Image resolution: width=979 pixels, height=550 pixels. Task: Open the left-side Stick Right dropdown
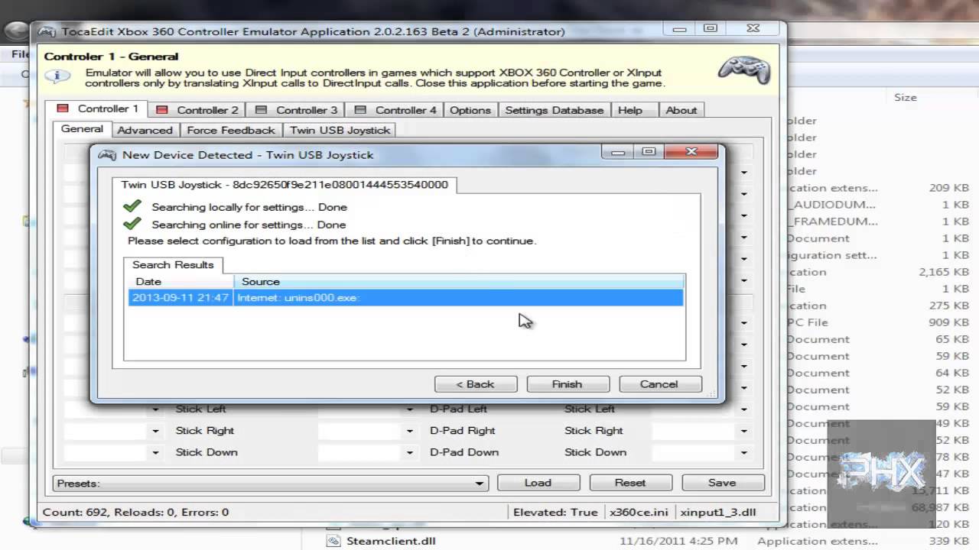(x=155, y=431)
